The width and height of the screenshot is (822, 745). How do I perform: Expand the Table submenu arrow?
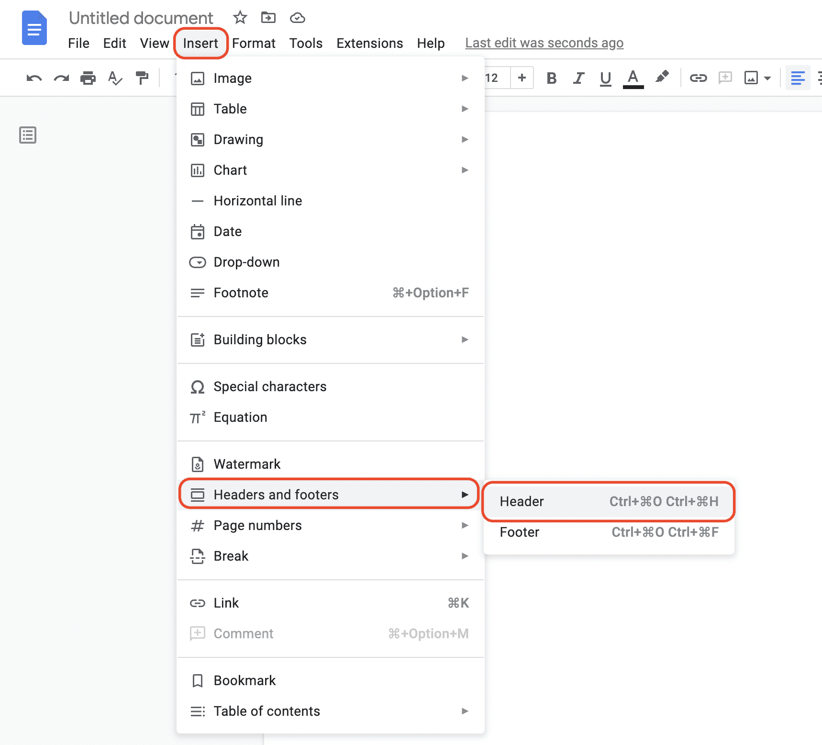(x=464, y=109)
